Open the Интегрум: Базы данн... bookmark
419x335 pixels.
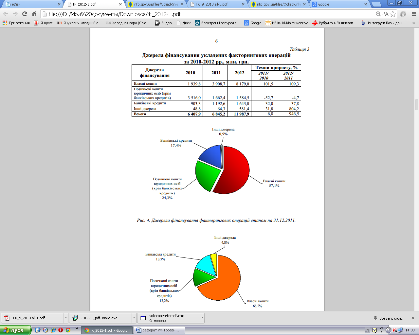[384, 23]
